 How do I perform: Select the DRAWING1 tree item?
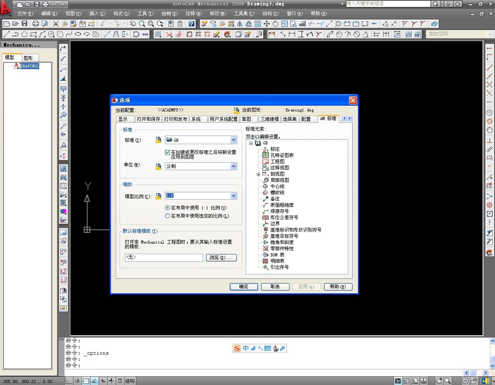30,66
